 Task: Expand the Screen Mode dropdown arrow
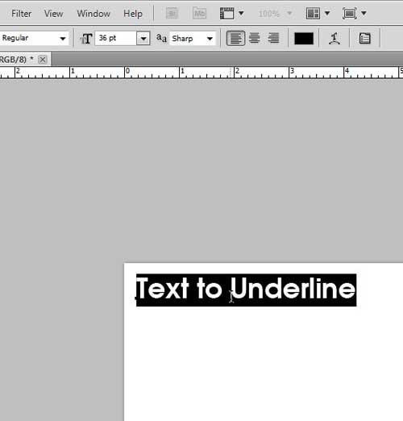click(x=364, y=13)
